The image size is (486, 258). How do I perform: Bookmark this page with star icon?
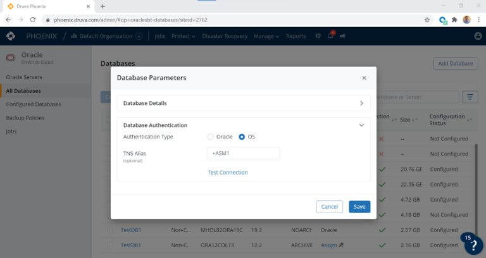427,20
